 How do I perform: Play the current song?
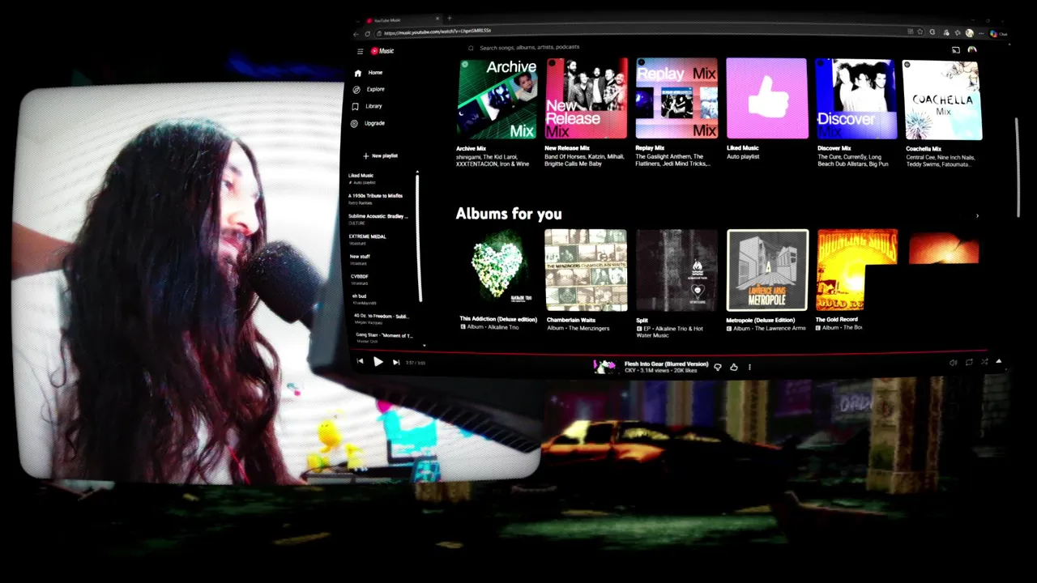pos(378,362)
